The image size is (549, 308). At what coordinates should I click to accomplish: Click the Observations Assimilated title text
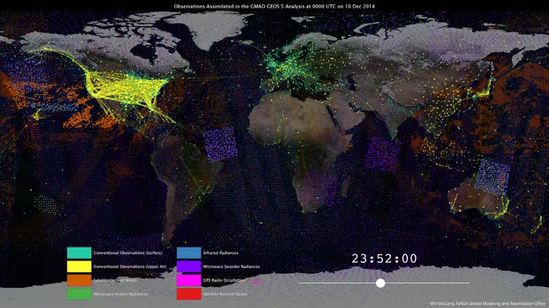(274, 5)
